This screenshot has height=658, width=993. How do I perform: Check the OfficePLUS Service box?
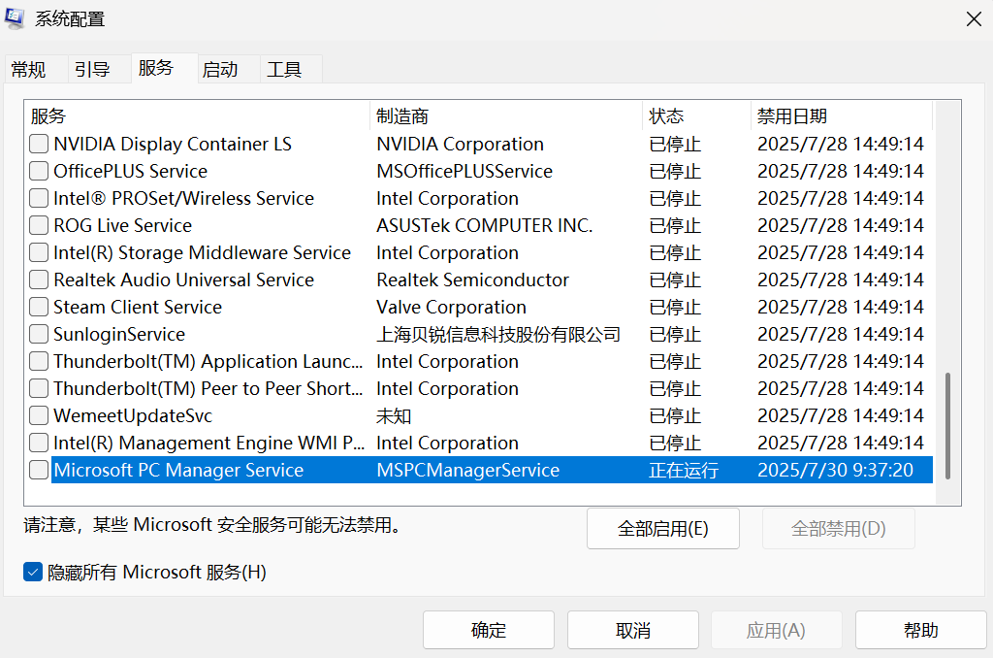[39, 171]
